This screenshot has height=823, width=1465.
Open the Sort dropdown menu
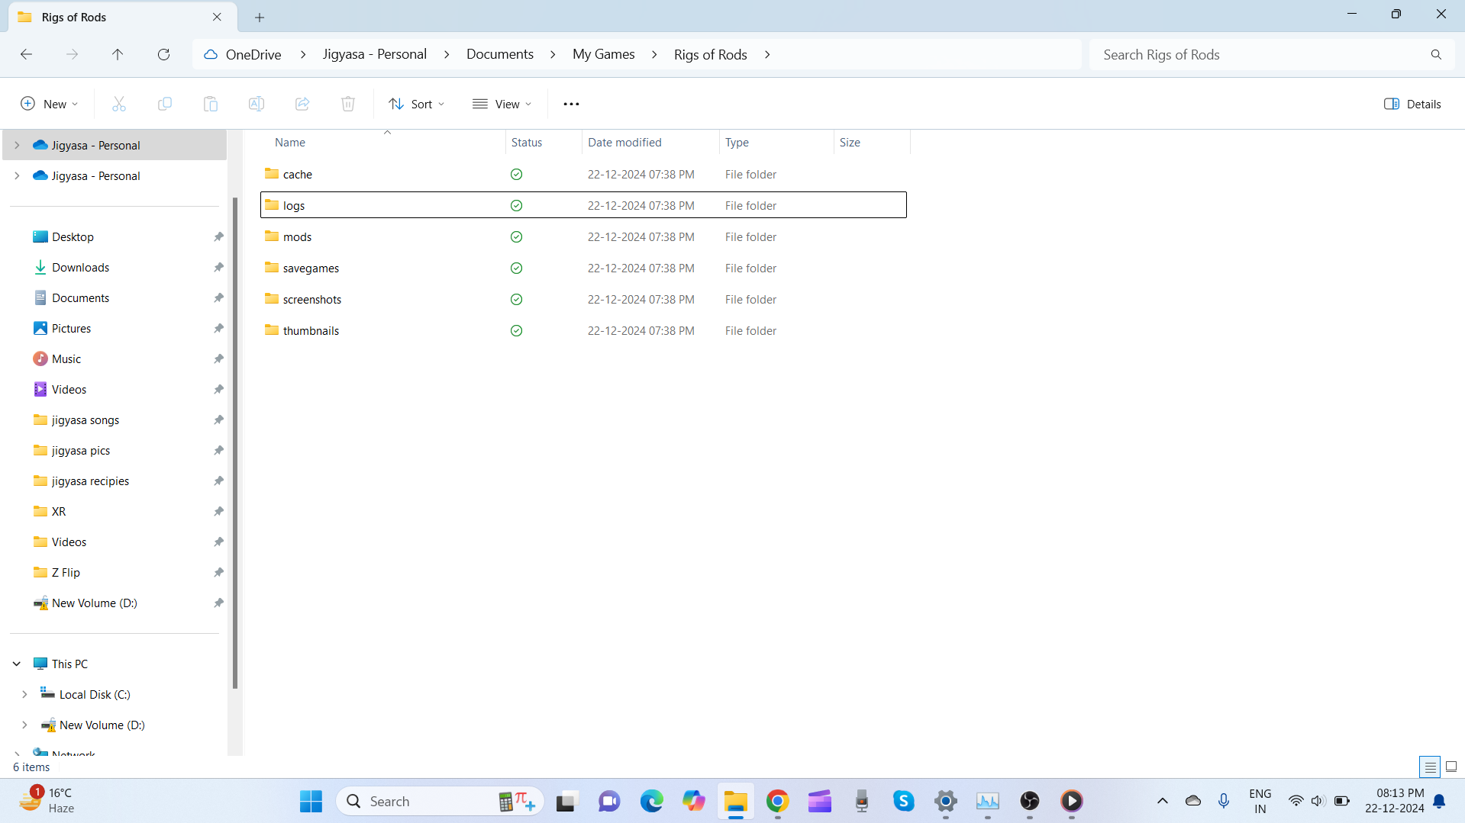pos(416,104)
